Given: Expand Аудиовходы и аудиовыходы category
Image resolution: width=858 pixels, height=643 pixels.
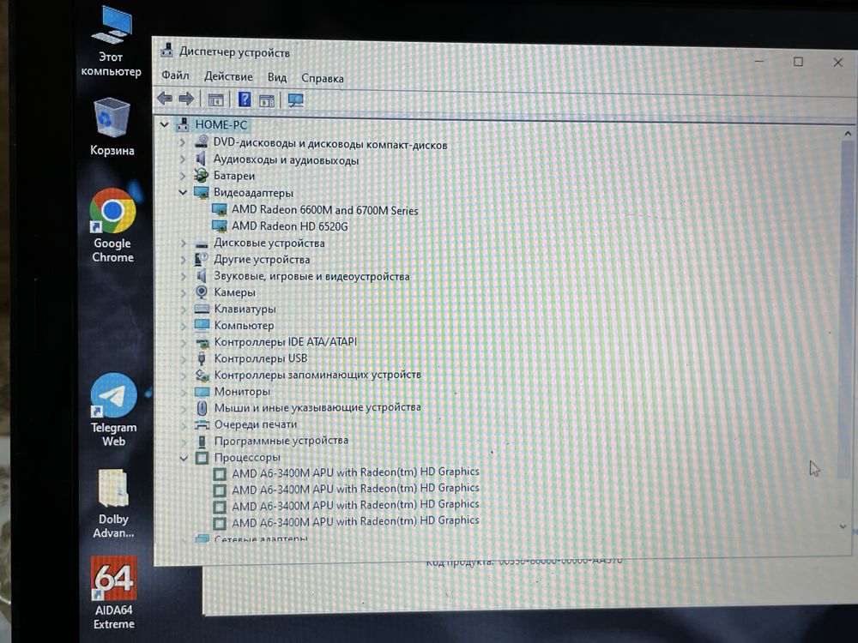Looking at the screenshot, I should pyautogui.click(x=183, y=159).
